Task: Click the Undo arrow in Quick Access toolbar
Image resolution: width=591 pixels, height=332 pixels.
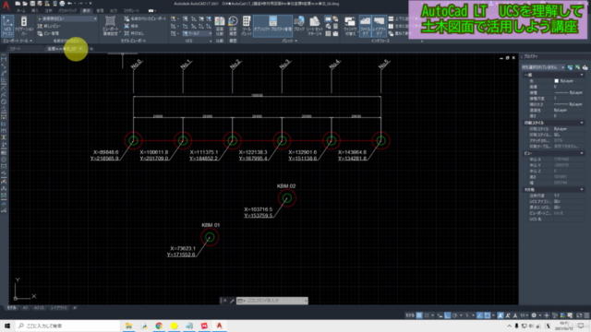Action: 69,4
